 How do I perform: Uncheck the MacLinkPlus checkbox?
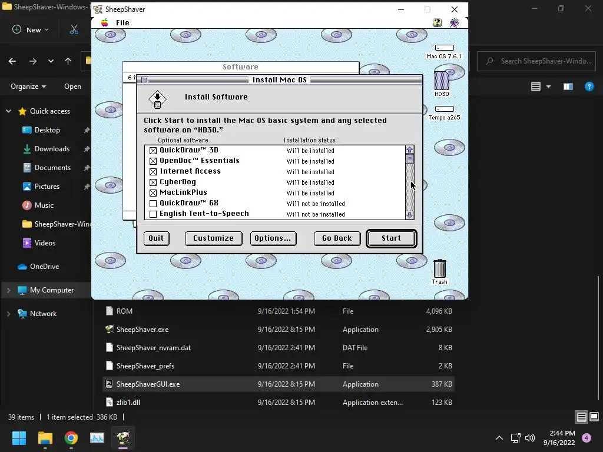pyautogui.click(x=153, y=193)
